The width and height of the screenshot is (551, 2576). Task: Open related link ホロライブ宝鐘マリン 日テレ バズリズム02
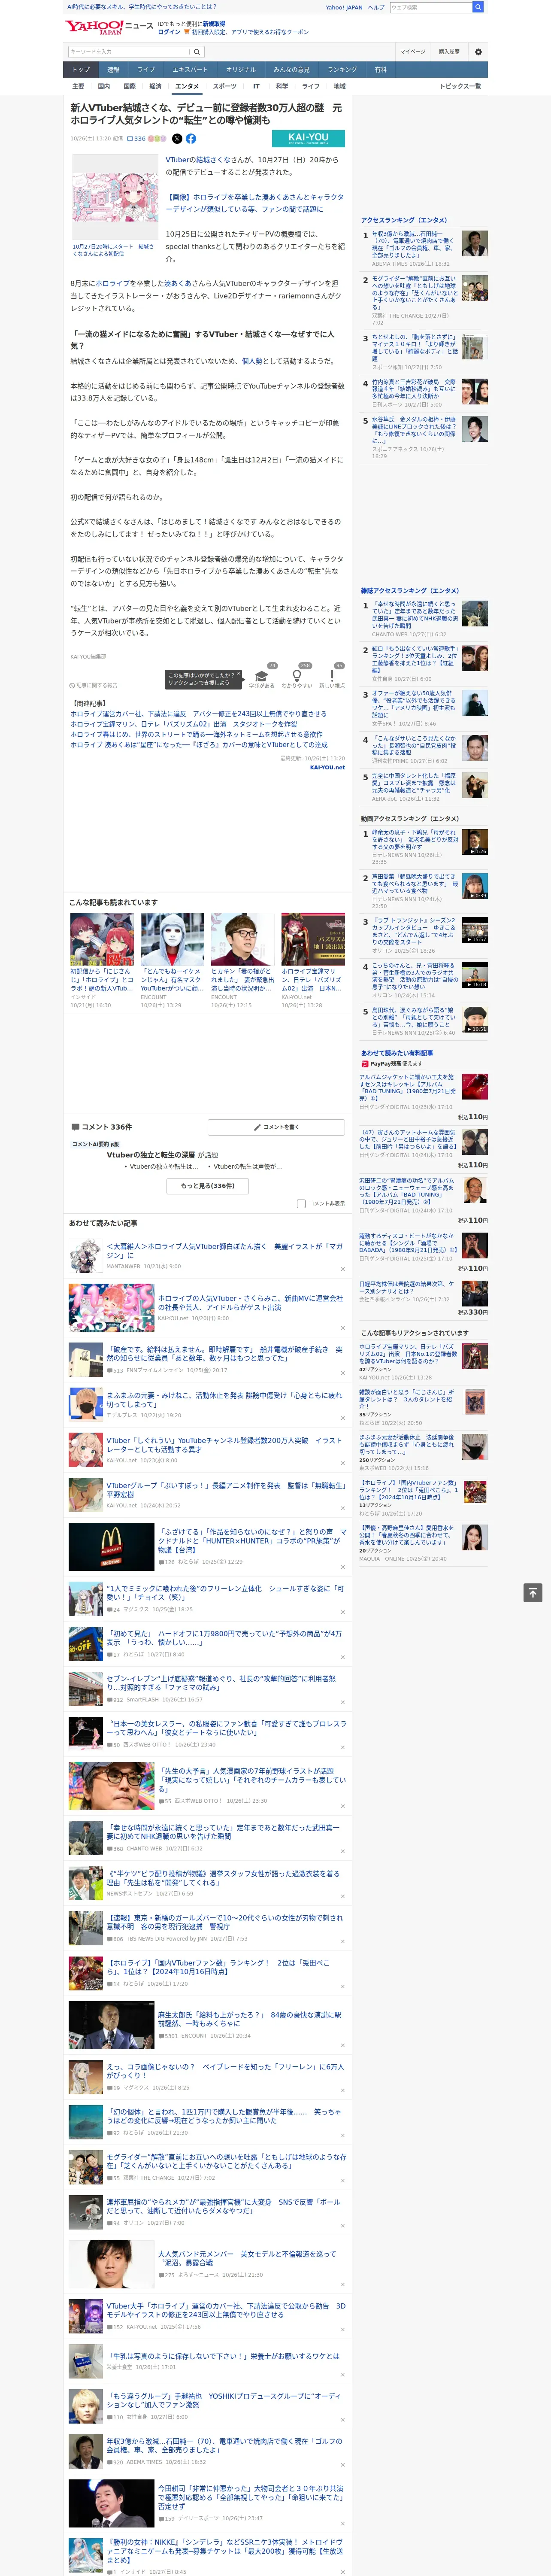pyautogui.click(x=183, y=724)
